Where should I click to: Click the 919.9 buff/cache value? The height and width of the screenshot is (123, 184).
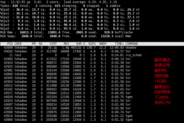point(109,32)
